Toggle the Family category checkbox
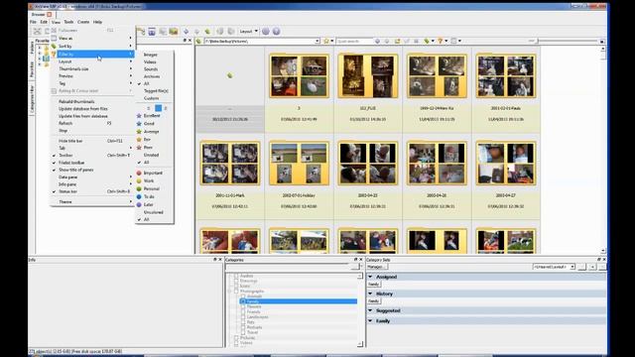The image size is (635, 357). tap(243, 301)
